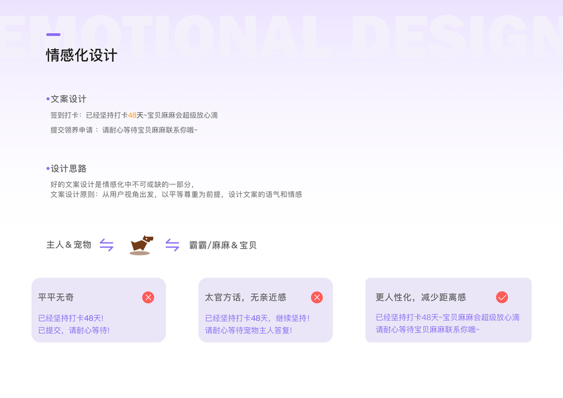This screenshot has height=398, width=563.
Task: Click the swap arrows icon beside 主人&宠物
Action: (x=106, y=245)
